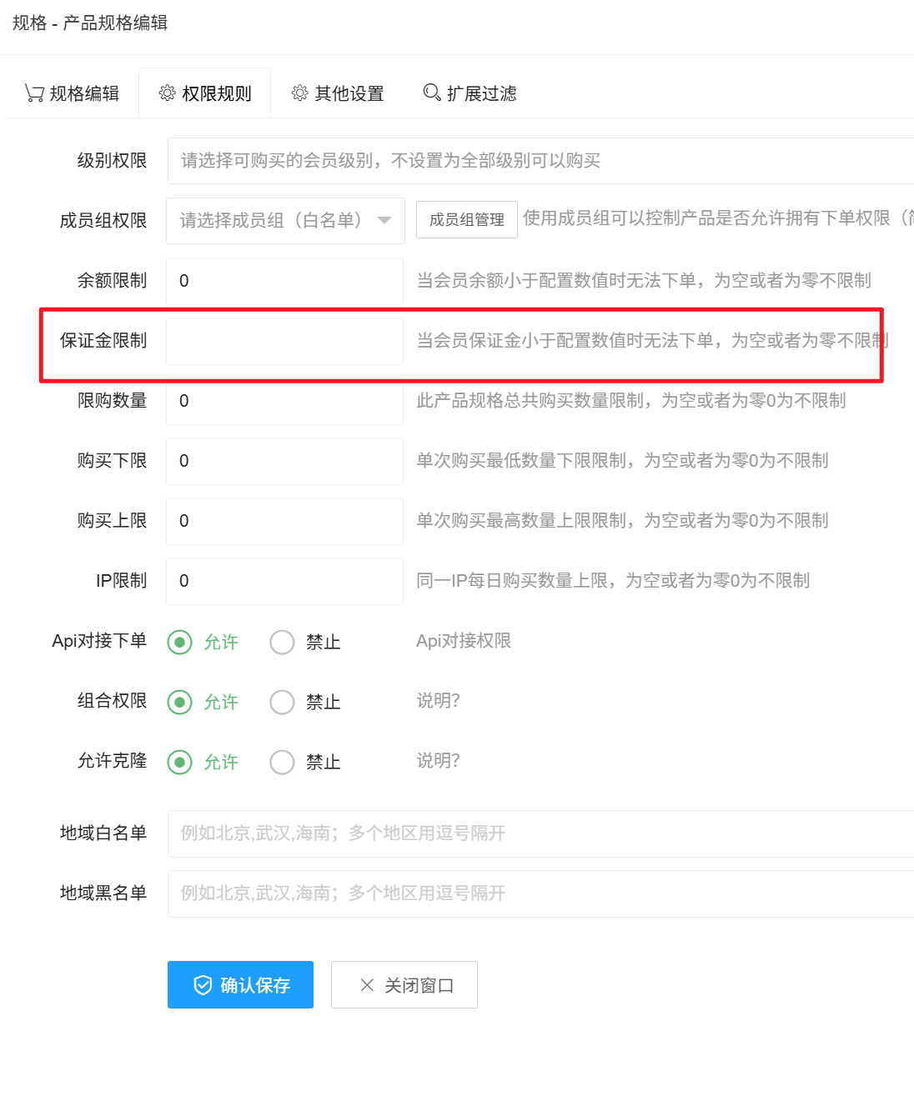Switch to the 其他设置 tab
Image resolution: width=914 pixels, height=1106 pixels.
click(x=338, y=93)
